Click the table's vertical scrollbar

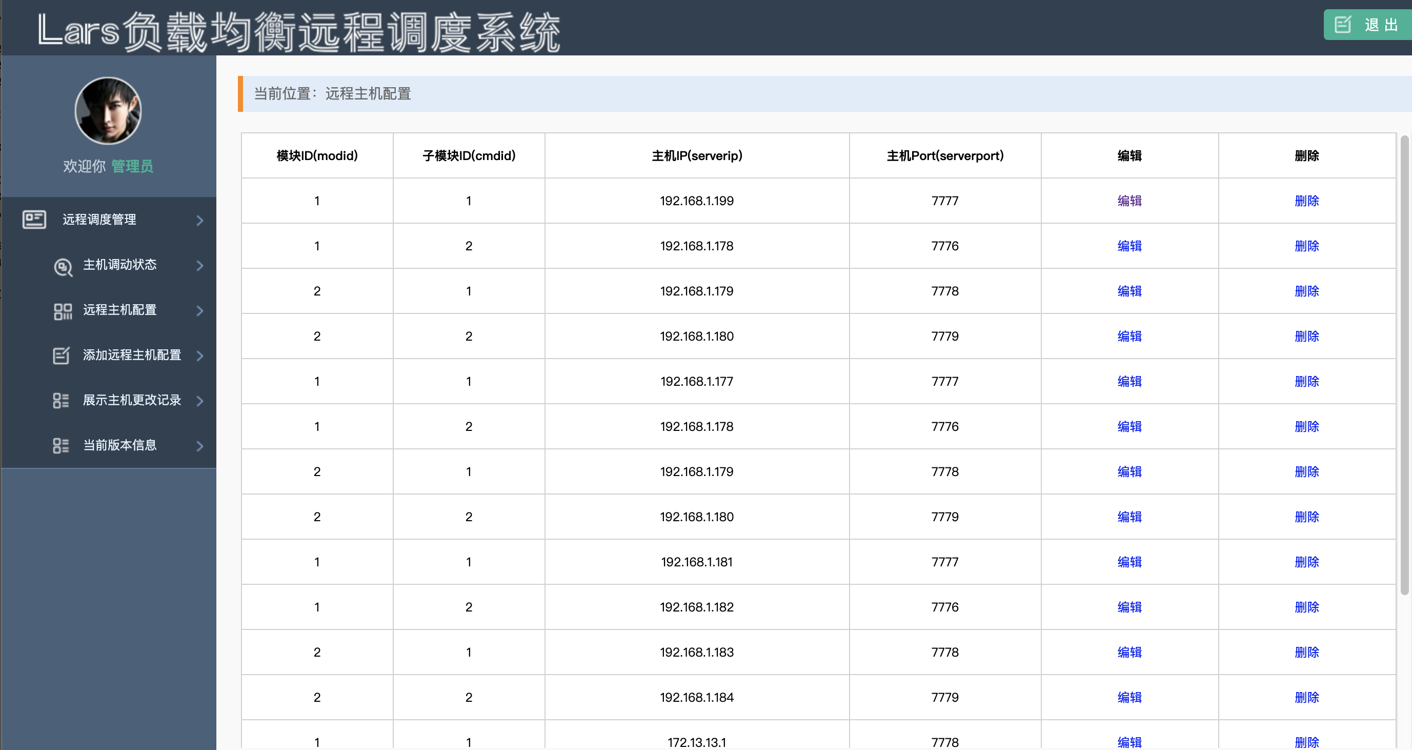1404,365
